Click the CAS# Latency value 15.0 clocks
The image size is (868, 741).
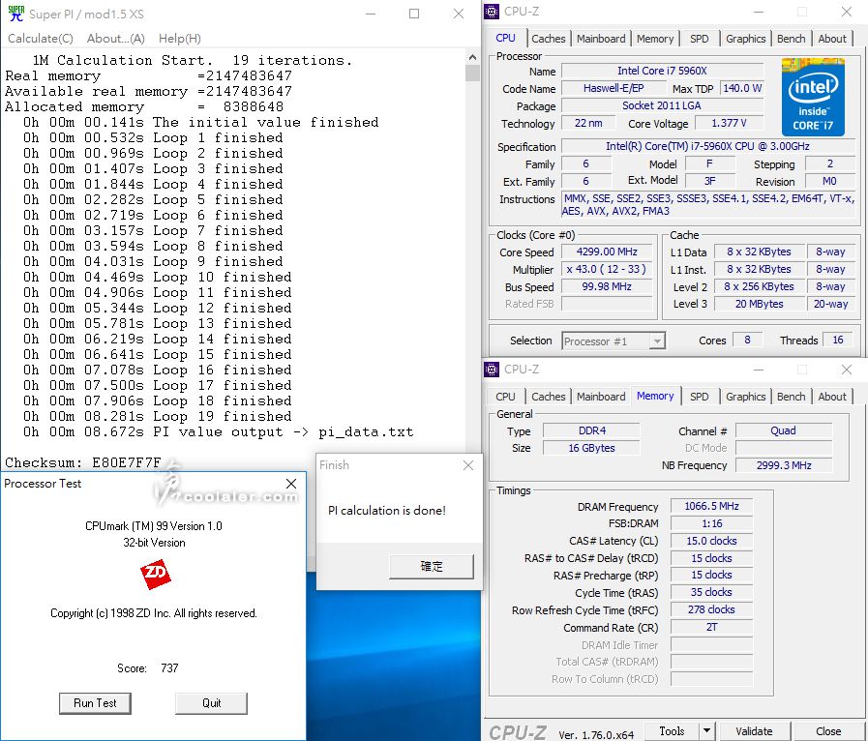pyautogui.click(x=711, y=541)
